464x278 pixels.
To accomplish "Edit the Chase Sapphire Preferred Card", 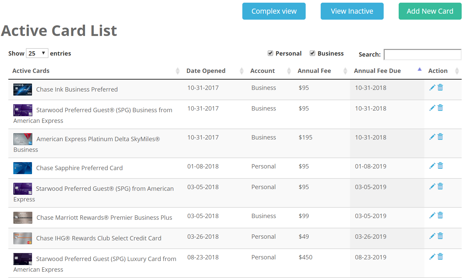I will pos(432,166).
